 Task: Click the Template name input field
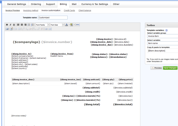pos(53,17)
